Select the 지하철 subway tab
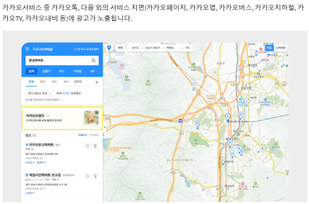The height and width of the screenshot is (204, 309). pyautogui.click(x=77, y=71)
